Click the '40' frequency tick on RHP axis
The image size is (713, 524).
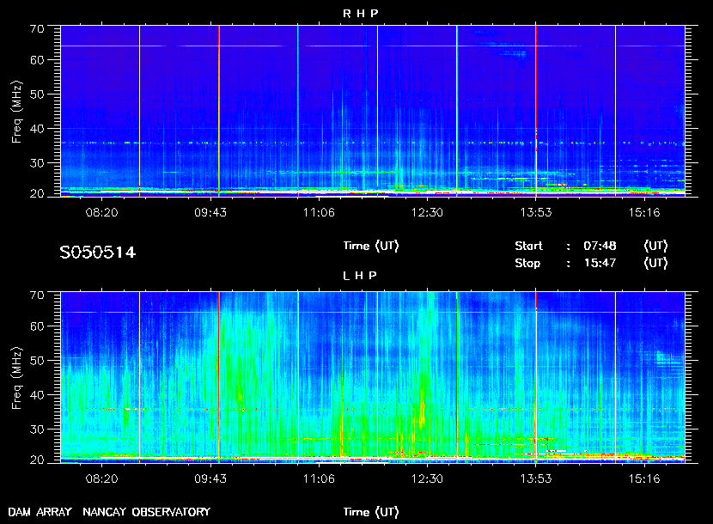pyautogui.click(x=37, y=129)
